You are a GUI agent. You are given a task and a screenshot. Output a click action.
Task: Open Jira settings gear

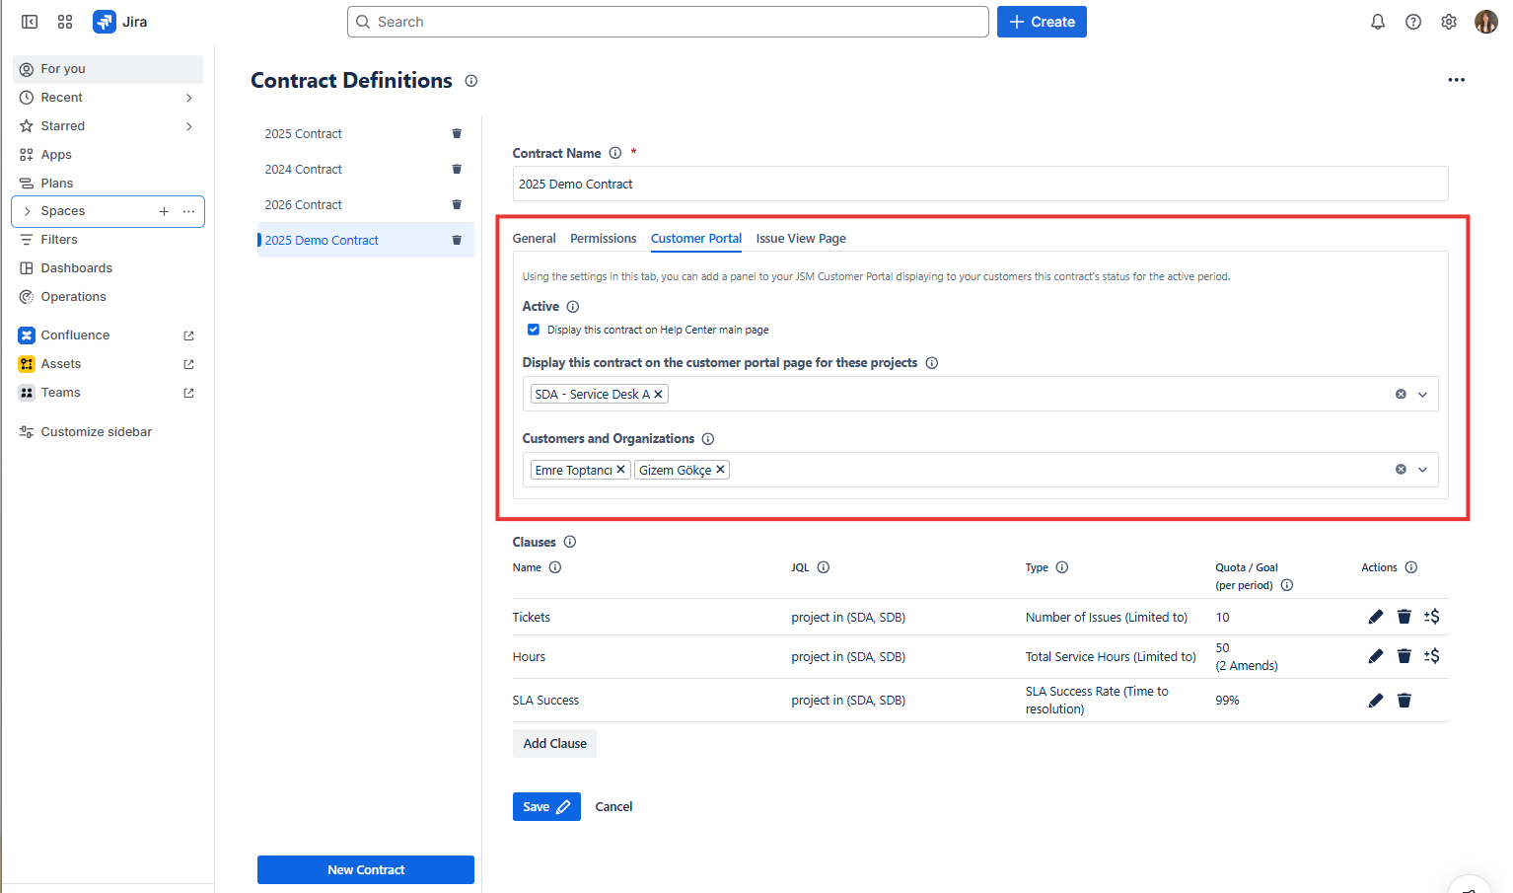[x=1449, y=22]
